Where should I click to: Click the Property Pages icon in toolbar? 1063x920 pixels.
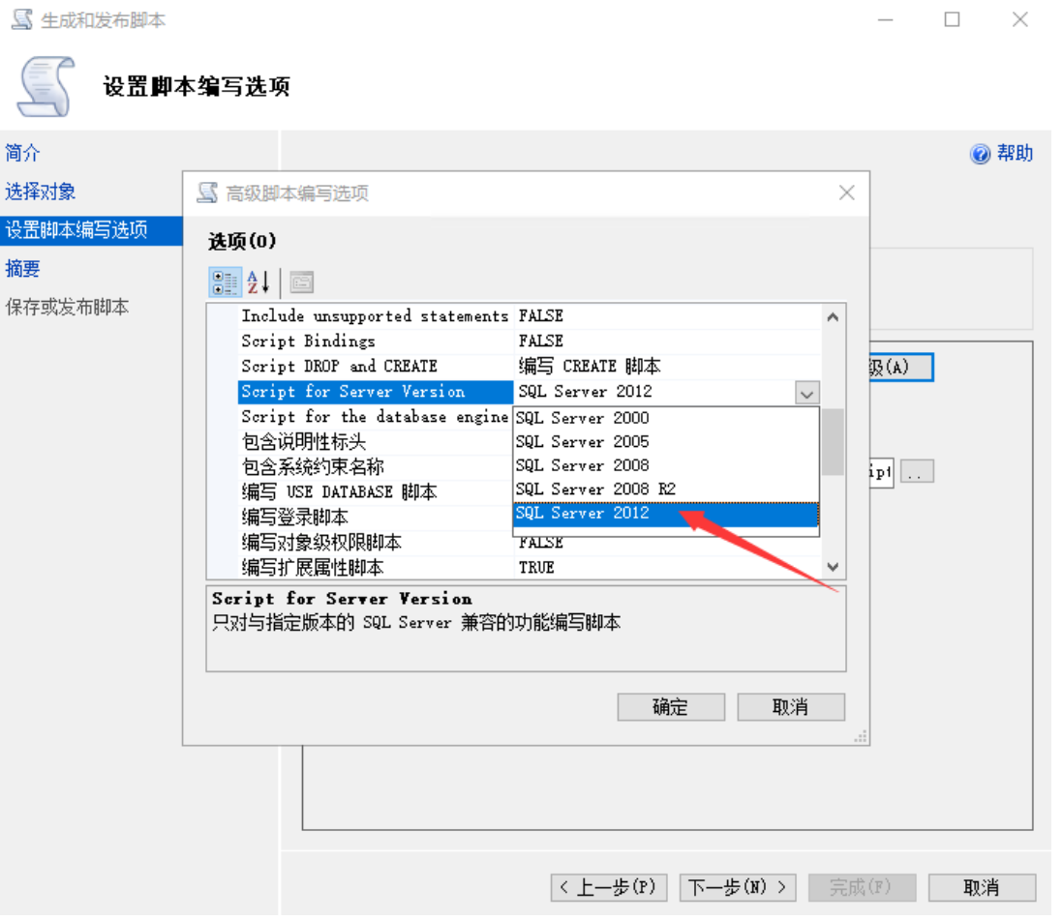[302, 282]
